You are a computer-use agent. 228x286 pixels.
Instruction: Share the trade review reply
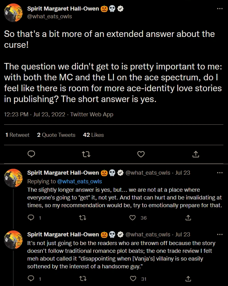pos(188,279)
